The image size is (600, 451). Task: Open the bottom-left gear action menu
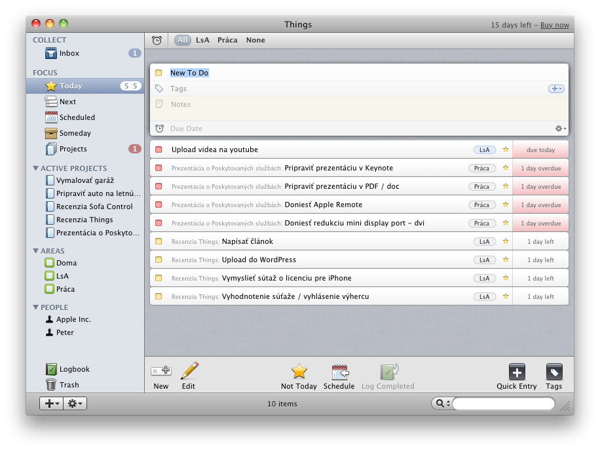[x=75, y=404]
